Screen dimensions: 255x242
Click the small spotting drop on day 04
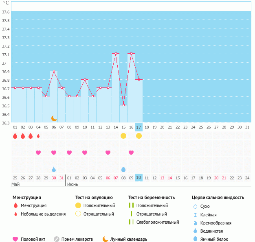[38, 136]
